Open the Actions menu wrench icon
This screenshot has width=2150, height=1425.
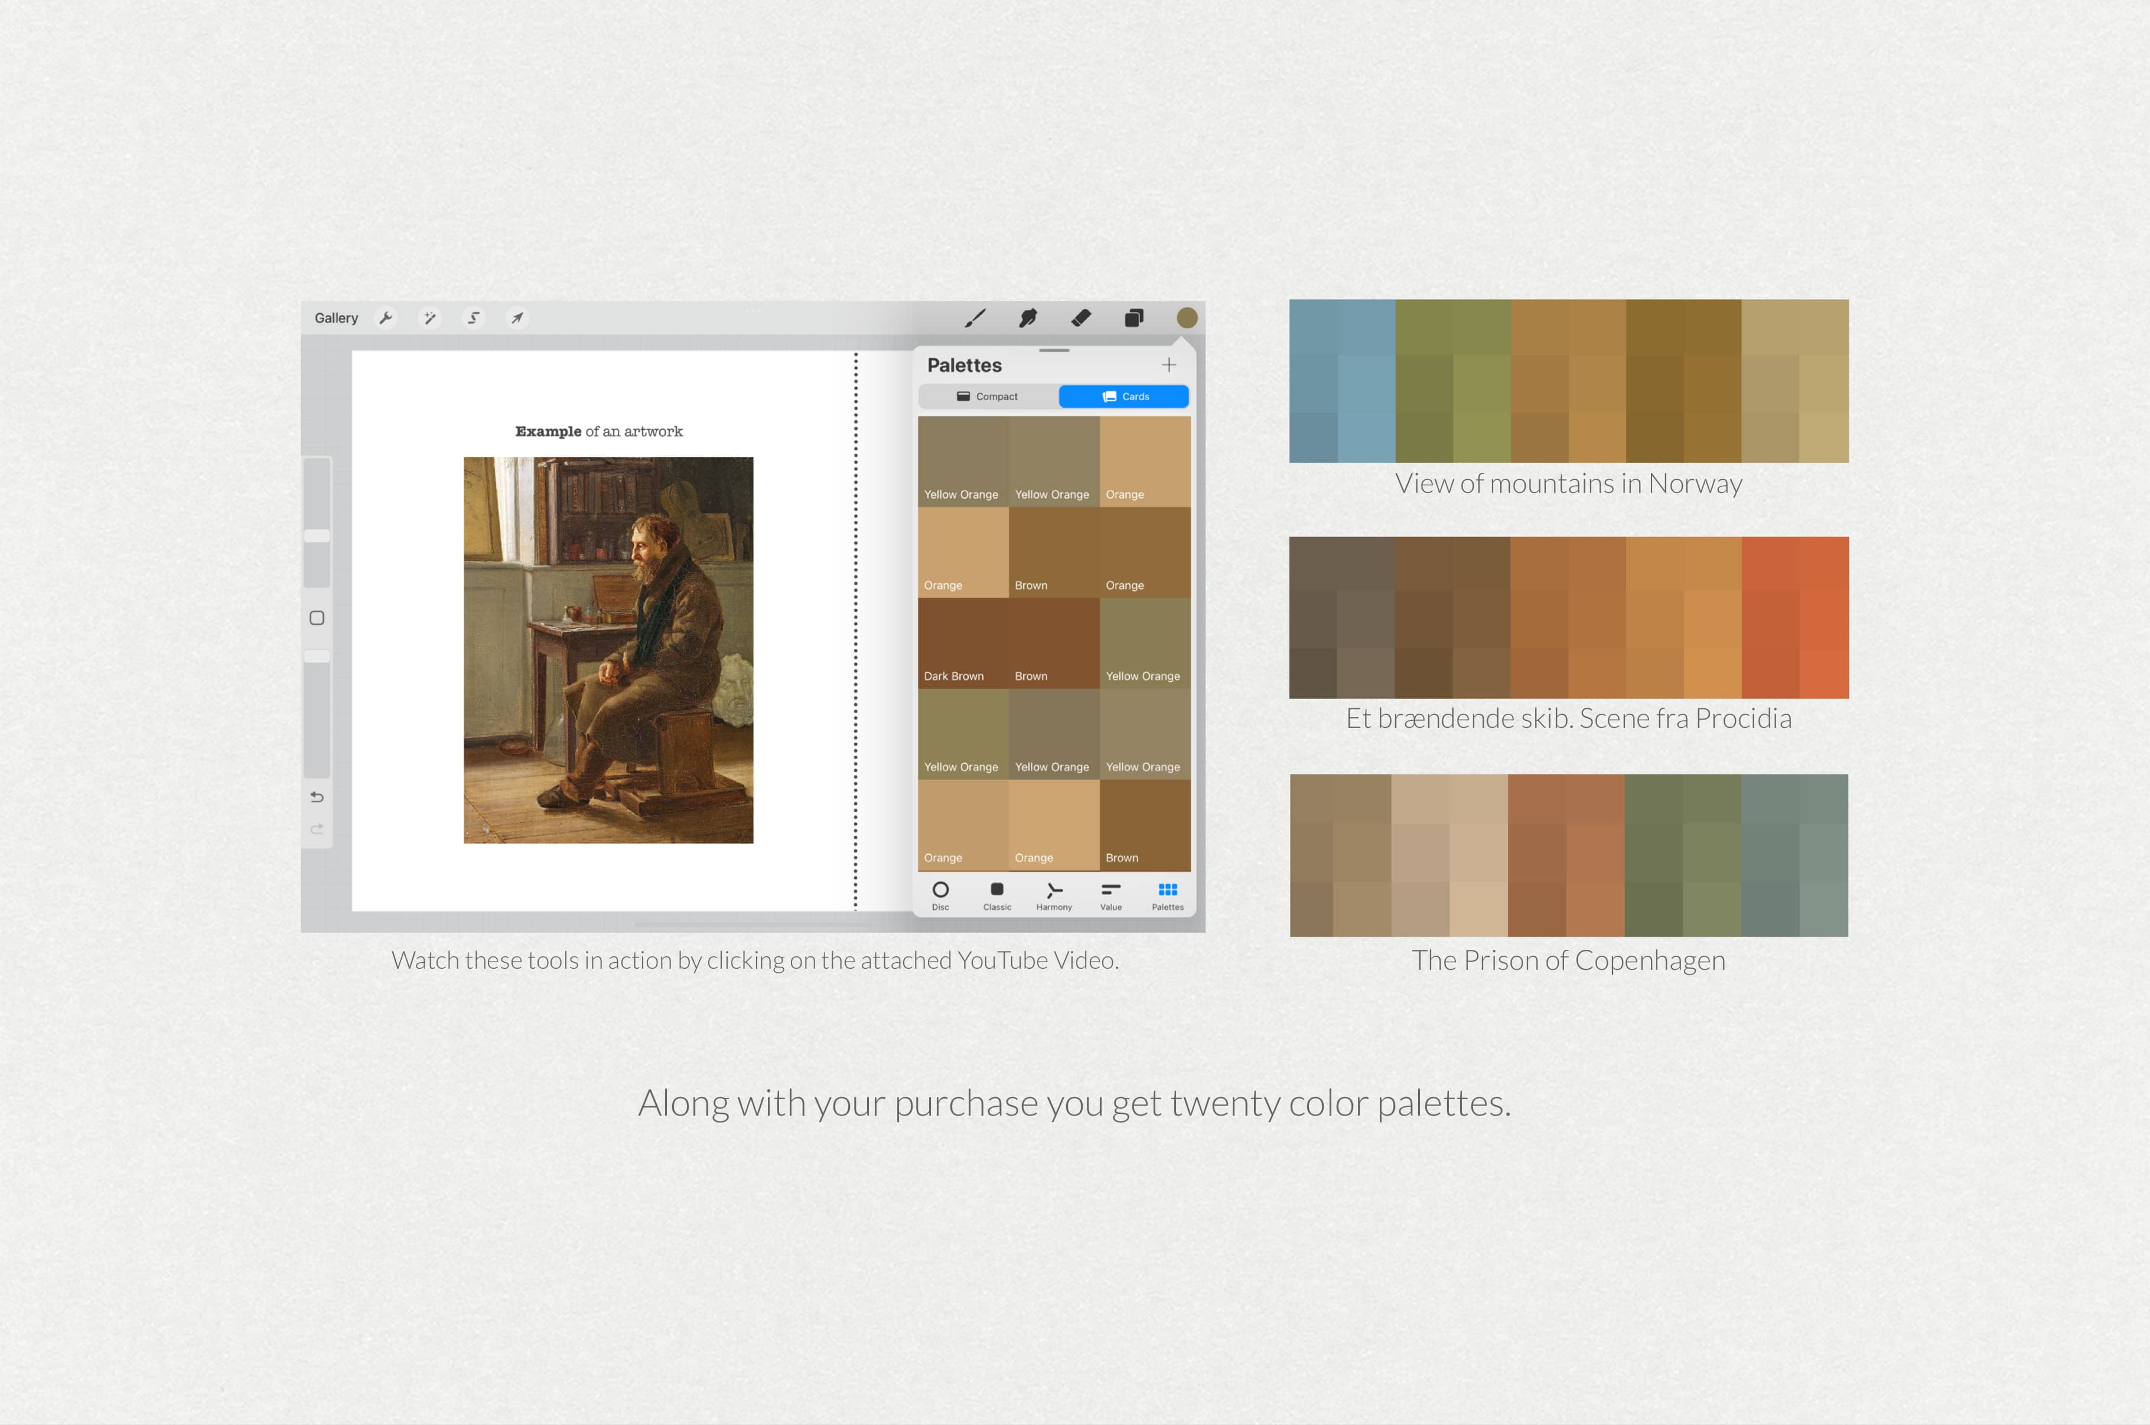[386, 317]
